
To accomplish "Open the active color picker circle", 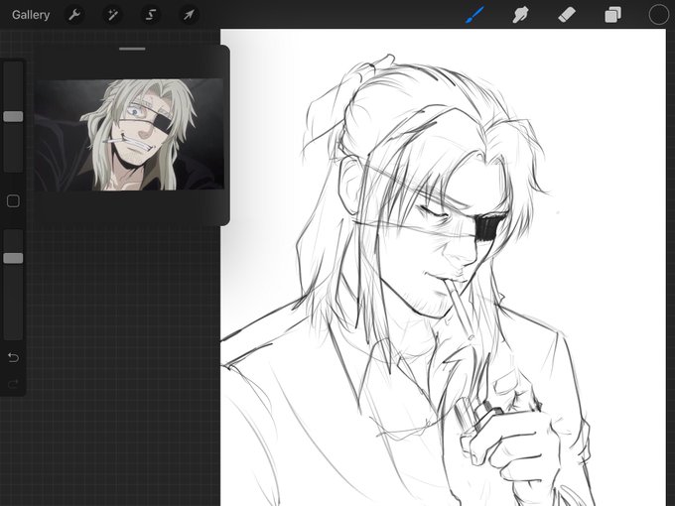I will click(659, 15).
